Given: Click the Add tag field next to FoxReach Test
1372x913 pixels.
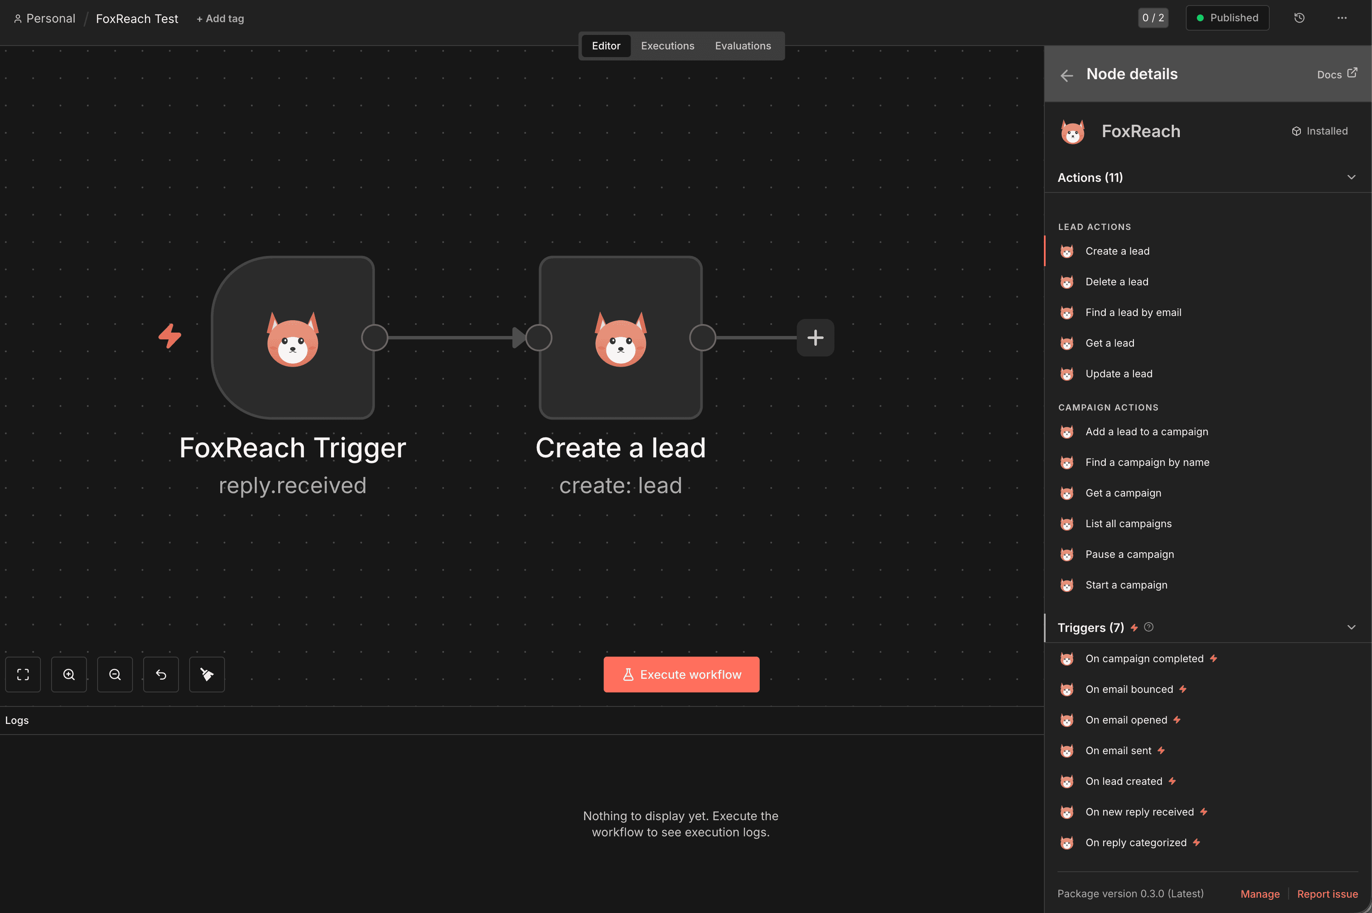Looking at the screenshot, I should click(x=219, y=18).
